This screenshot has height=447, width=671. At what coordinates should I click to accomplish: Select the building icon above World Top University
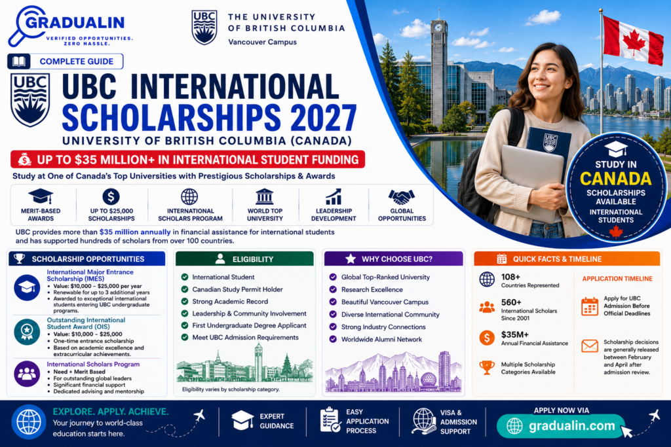coord(265,196)
